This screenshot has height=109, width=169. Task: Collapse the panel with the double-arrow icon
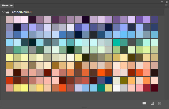pos(162,2)
